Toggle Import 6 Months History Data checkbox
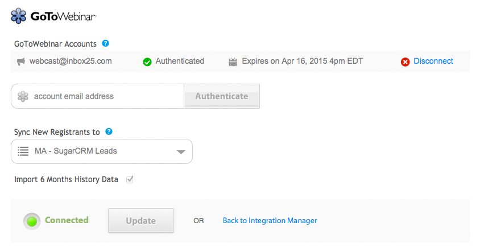Viewport: 480px width, 251px height. (130, 179)
